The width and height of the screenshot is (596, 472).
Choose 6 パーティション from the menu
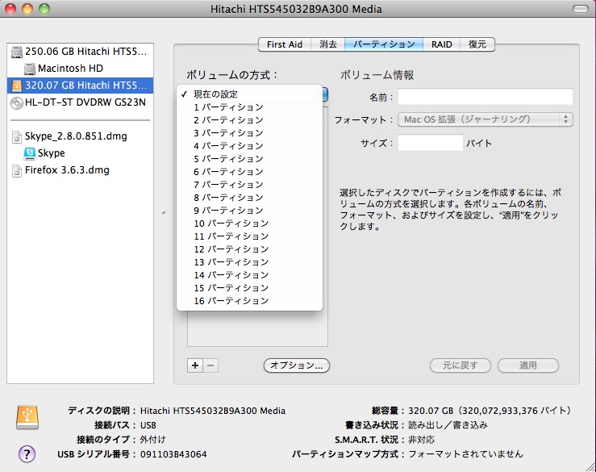[x=250, y=172]
